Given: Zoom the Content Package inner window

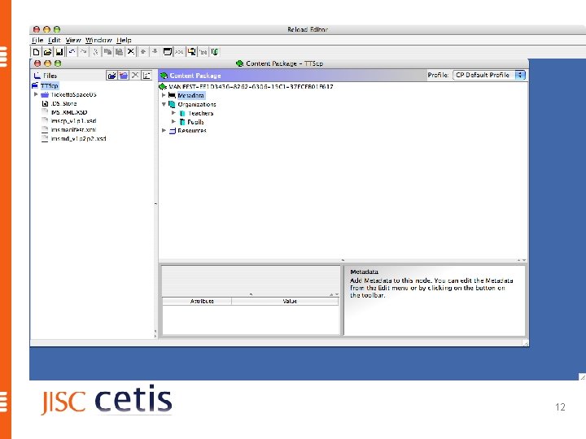Looking at the screenshot, I should [x=58, y=63].
